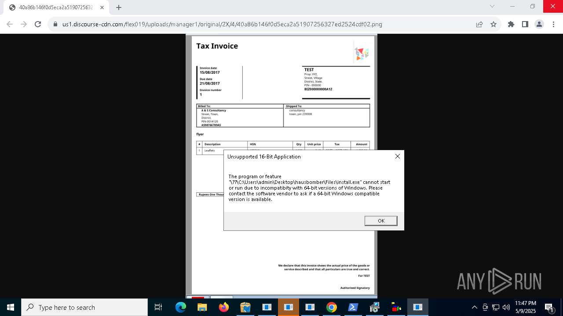Screen dimensions: 563x316
Task: Open the Chrome extensions puzzle icon
Action: [511, 24]
